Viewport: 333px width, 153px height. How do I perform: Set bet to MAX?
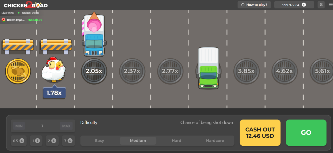tap(66, 126)
